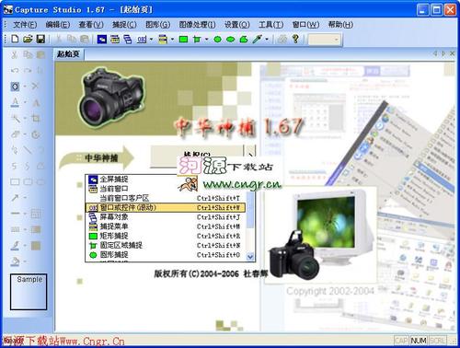The width and height of the screenshot is (460, 348).
Task: Select 固定区域捕捉 in the capture list
Action: [166, 246]
